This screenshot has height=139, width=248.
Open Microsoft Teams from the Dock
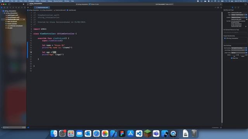(156, 134)
